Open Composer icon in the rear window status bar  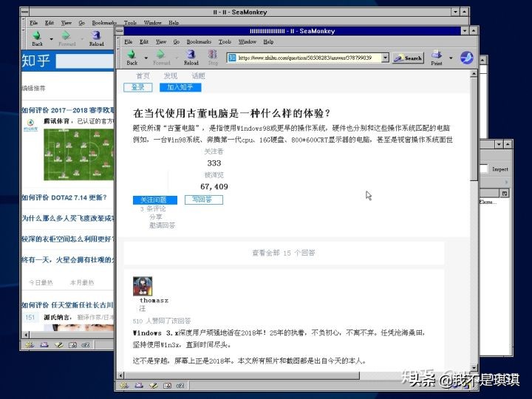click(x=58, y=345)
